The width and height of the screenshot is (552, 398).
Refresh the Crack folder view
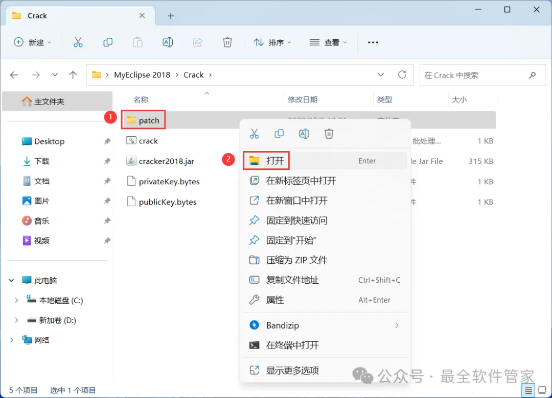pyautogui.click(x=402, y=74)
